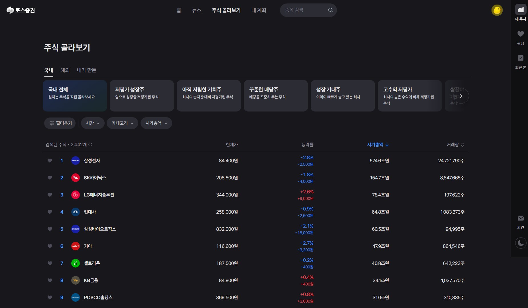528x308 pixels.
Task: Switch to 내가 만든 tab
Action: coord(86,70)
